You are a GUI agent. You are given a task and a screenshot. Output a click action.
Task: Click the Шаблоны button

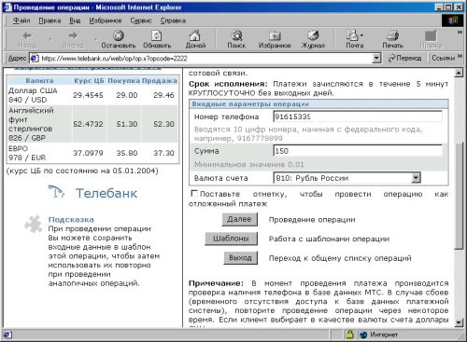point(231,239)
